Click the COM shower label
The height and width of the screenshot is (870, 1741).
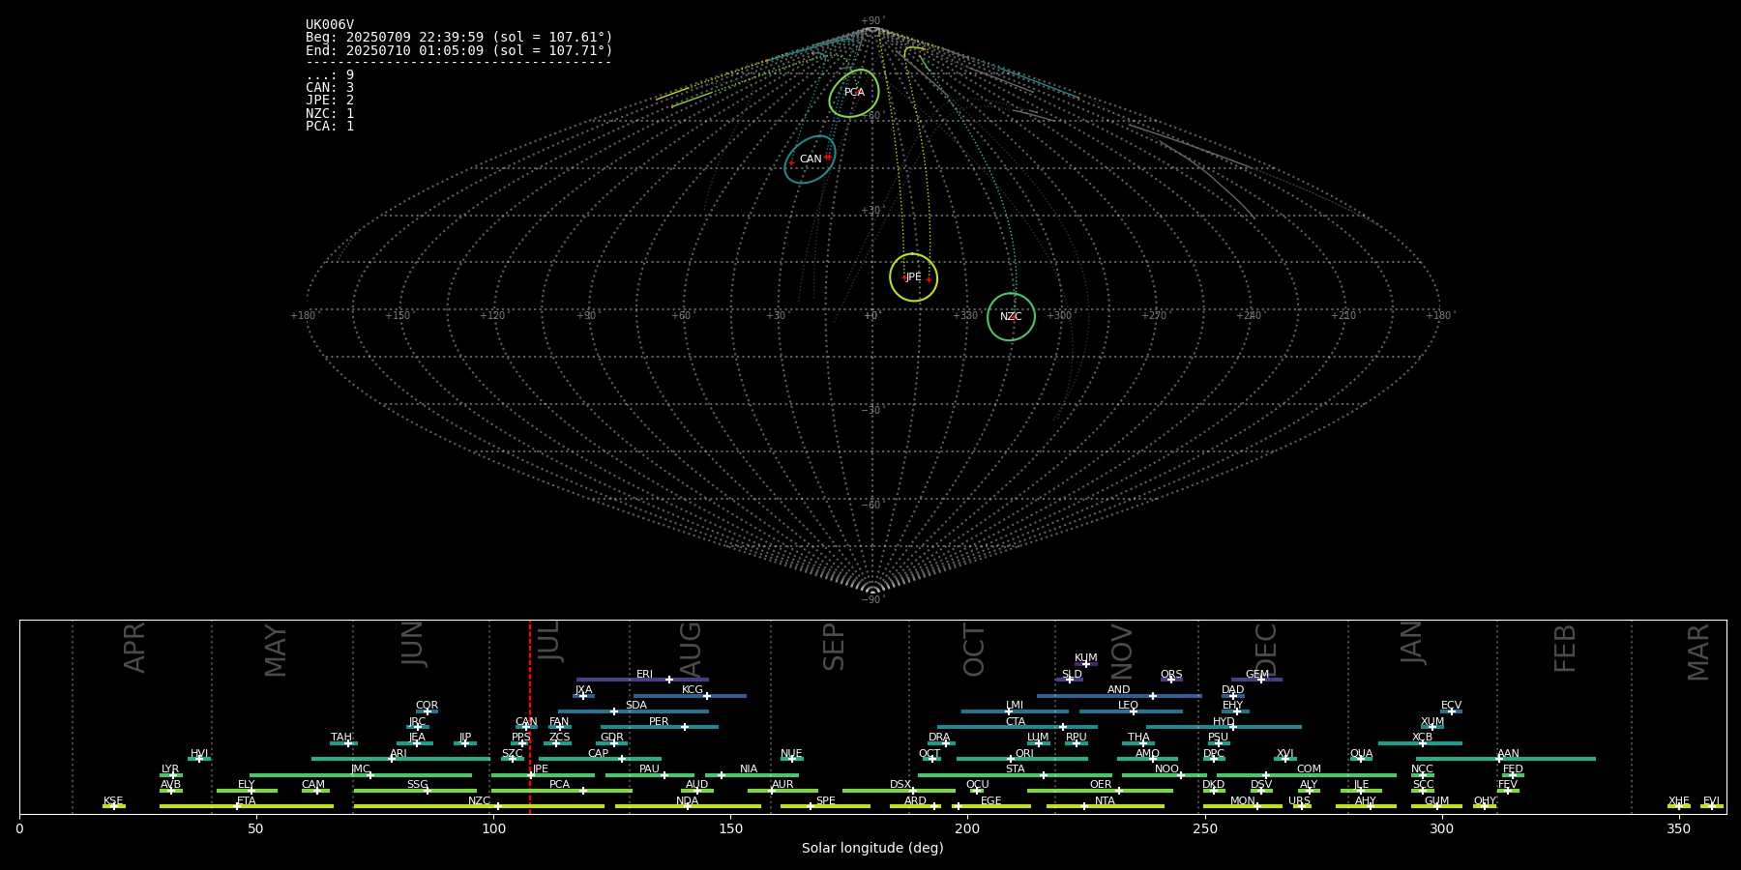click(1310, 769)
